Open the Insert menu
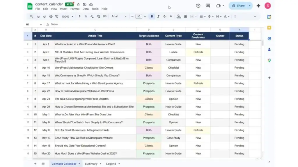This screenshot has width=298, height=167. point(64,9)
